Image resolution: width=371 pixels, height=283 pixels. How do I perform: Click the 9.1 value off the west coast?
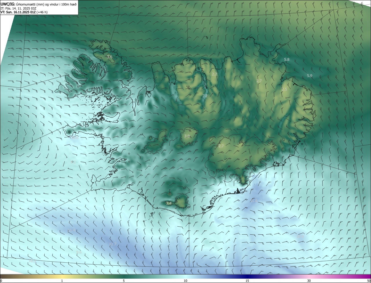[x=73, y=162]
